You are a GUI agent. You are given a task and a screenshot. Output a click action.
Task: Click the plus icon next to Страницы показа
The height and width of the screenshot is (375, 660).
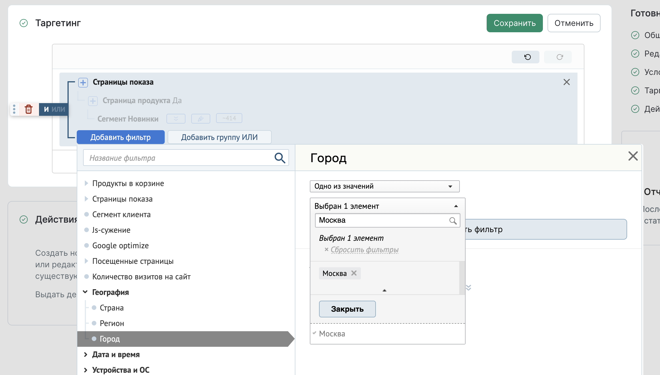[x=83, y=83]
